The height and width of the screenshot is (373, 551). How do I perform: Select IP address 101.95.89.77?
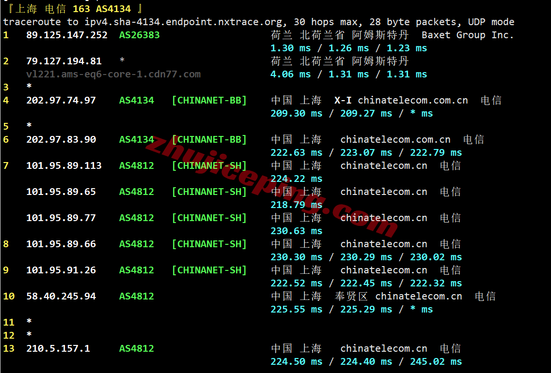click(61, 218)
